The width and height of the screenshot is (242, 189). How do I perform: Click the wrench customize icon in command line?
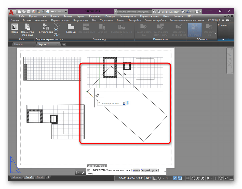coord(83,172)
